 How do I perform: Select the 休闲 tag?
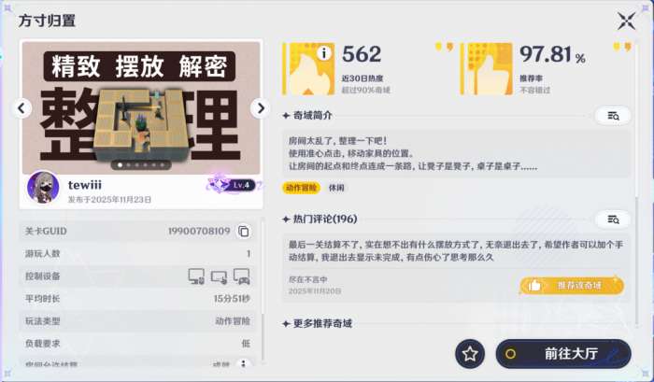(x=336, y=188)
